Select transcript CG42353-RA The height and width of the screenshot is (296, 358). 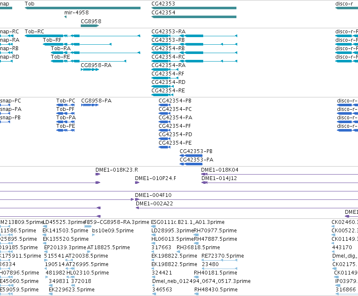click(x=169, y=31)
